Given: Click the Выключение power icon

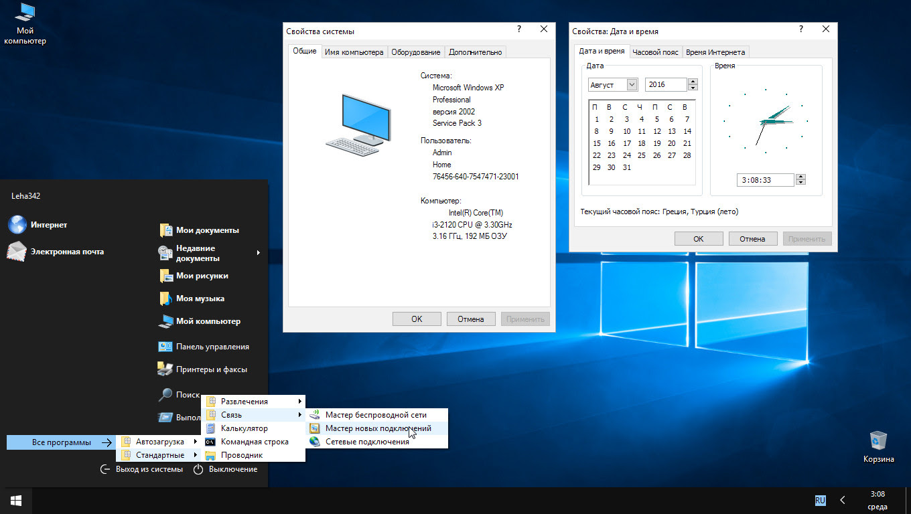Looking at the screenshot, I should click(x=198, y=469).
